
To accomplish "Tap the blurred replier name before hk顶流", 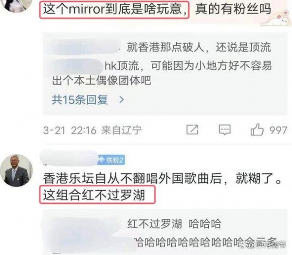I will point(77,66).
